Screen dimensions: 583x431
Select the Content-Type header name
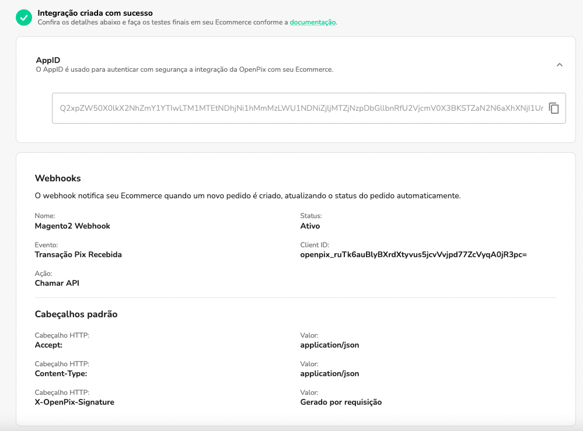point(61,374)
